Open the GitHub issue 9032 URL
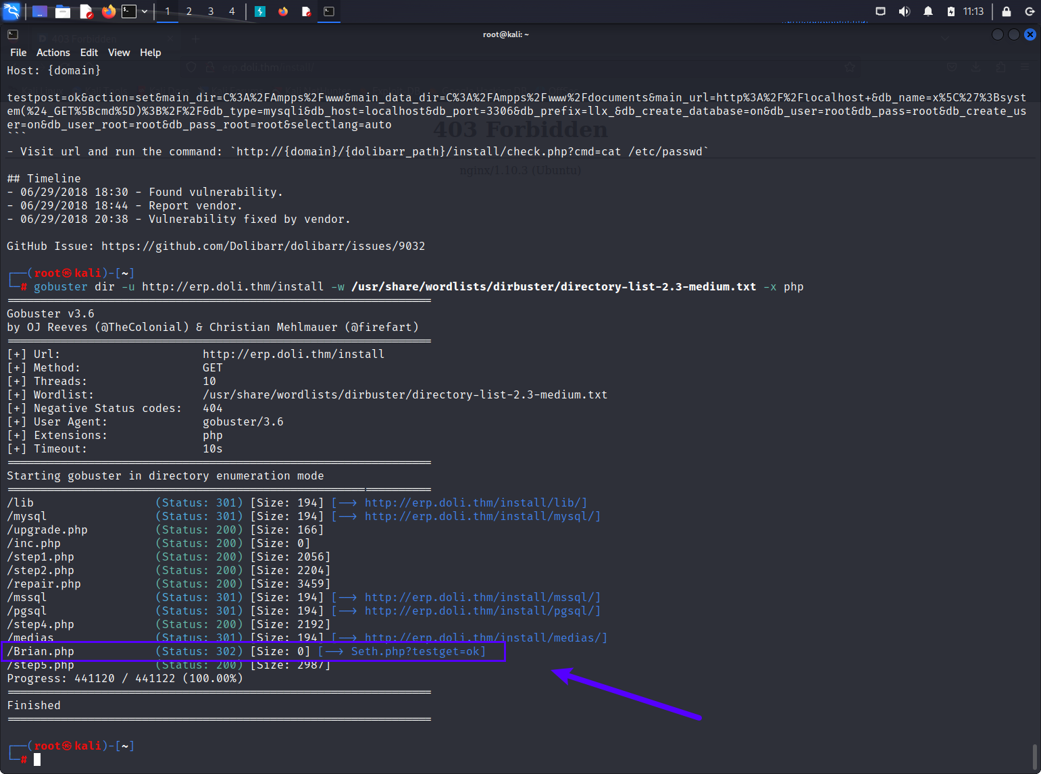Screen dimensions: 1041x774 [263, 246]
